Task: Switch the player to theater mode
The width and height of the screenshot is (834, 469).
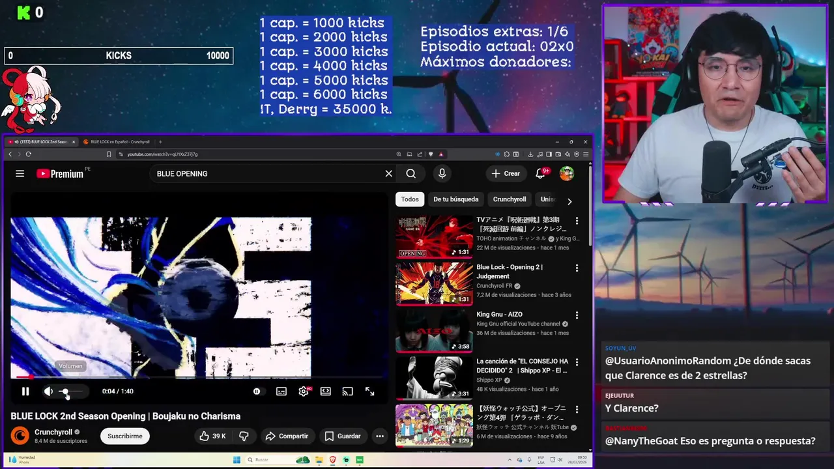Action: click(326, 391)
